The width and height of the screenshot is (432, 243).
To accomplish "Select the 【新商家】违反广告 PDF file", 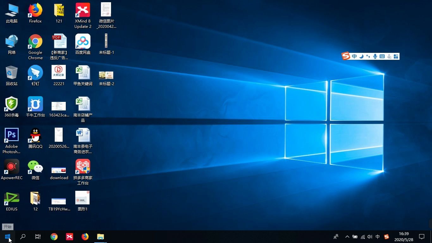I will pos(59,47).
